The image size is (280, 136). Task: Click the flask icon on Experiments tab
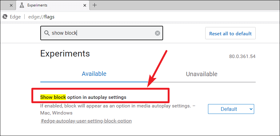22,5
